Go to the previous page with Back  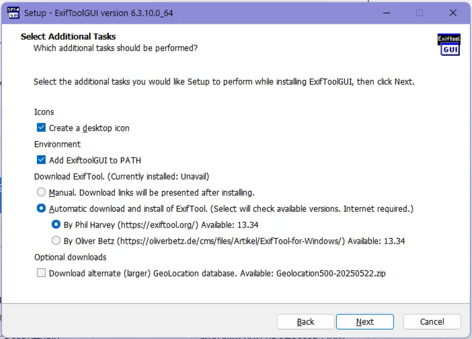305,322
